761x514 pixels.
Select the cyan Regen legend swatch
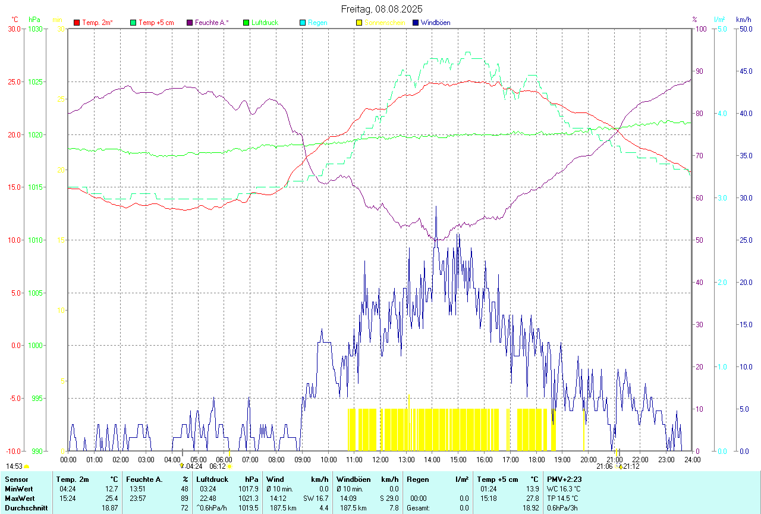click(x=303, y=23)
